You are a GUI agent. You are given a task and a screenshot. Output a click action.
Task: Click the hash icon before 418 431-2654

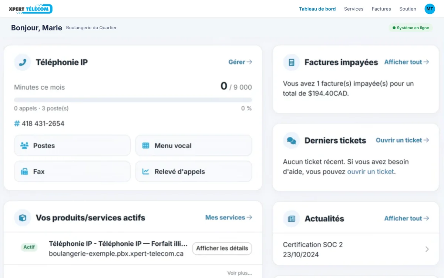tap(17, 123)
